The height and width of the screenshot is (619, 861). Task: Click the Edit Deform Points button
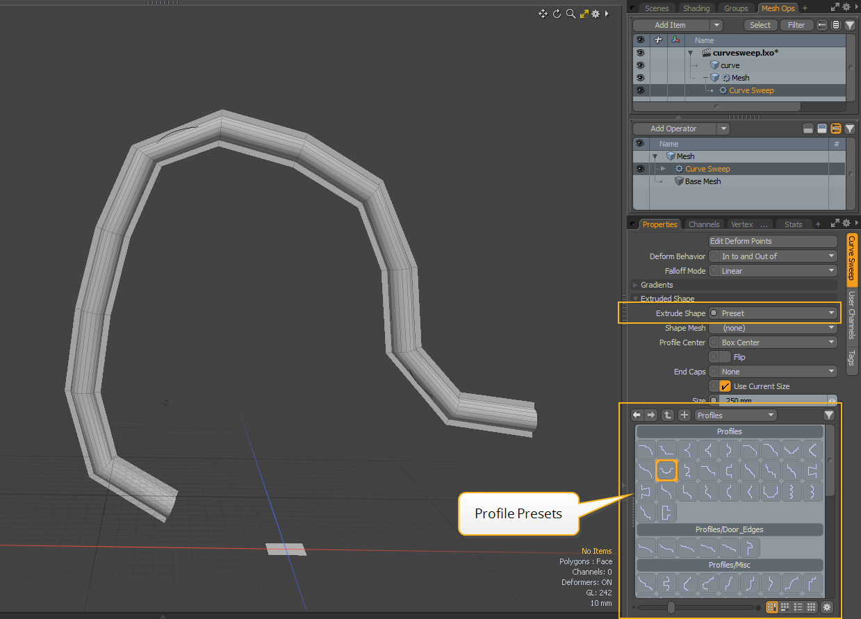coord(773,241)
